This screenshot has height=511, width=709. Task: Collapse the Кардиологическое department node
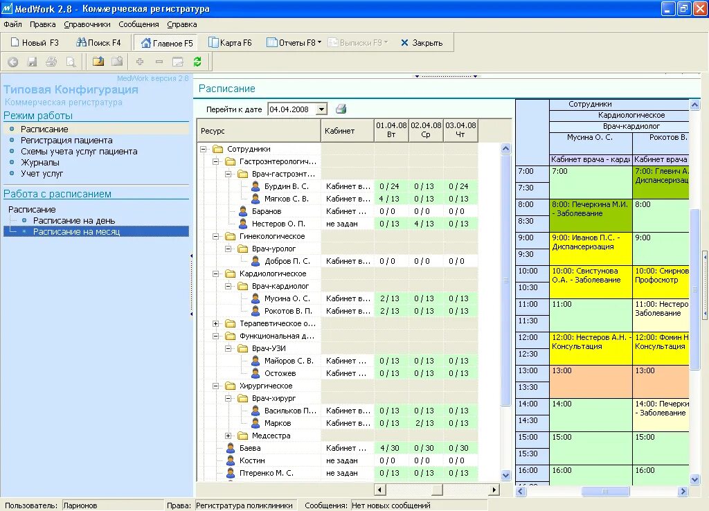tap(216, 274)
